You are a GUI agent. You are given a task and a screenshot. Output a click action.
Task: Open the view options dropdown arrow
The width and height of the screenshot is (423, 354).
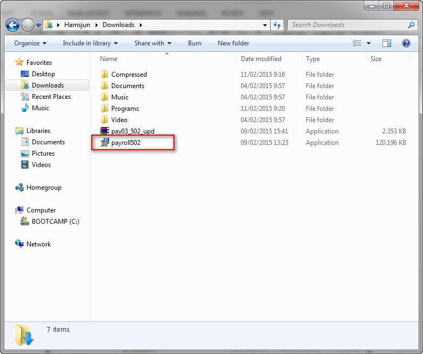(x=369, y=43)
